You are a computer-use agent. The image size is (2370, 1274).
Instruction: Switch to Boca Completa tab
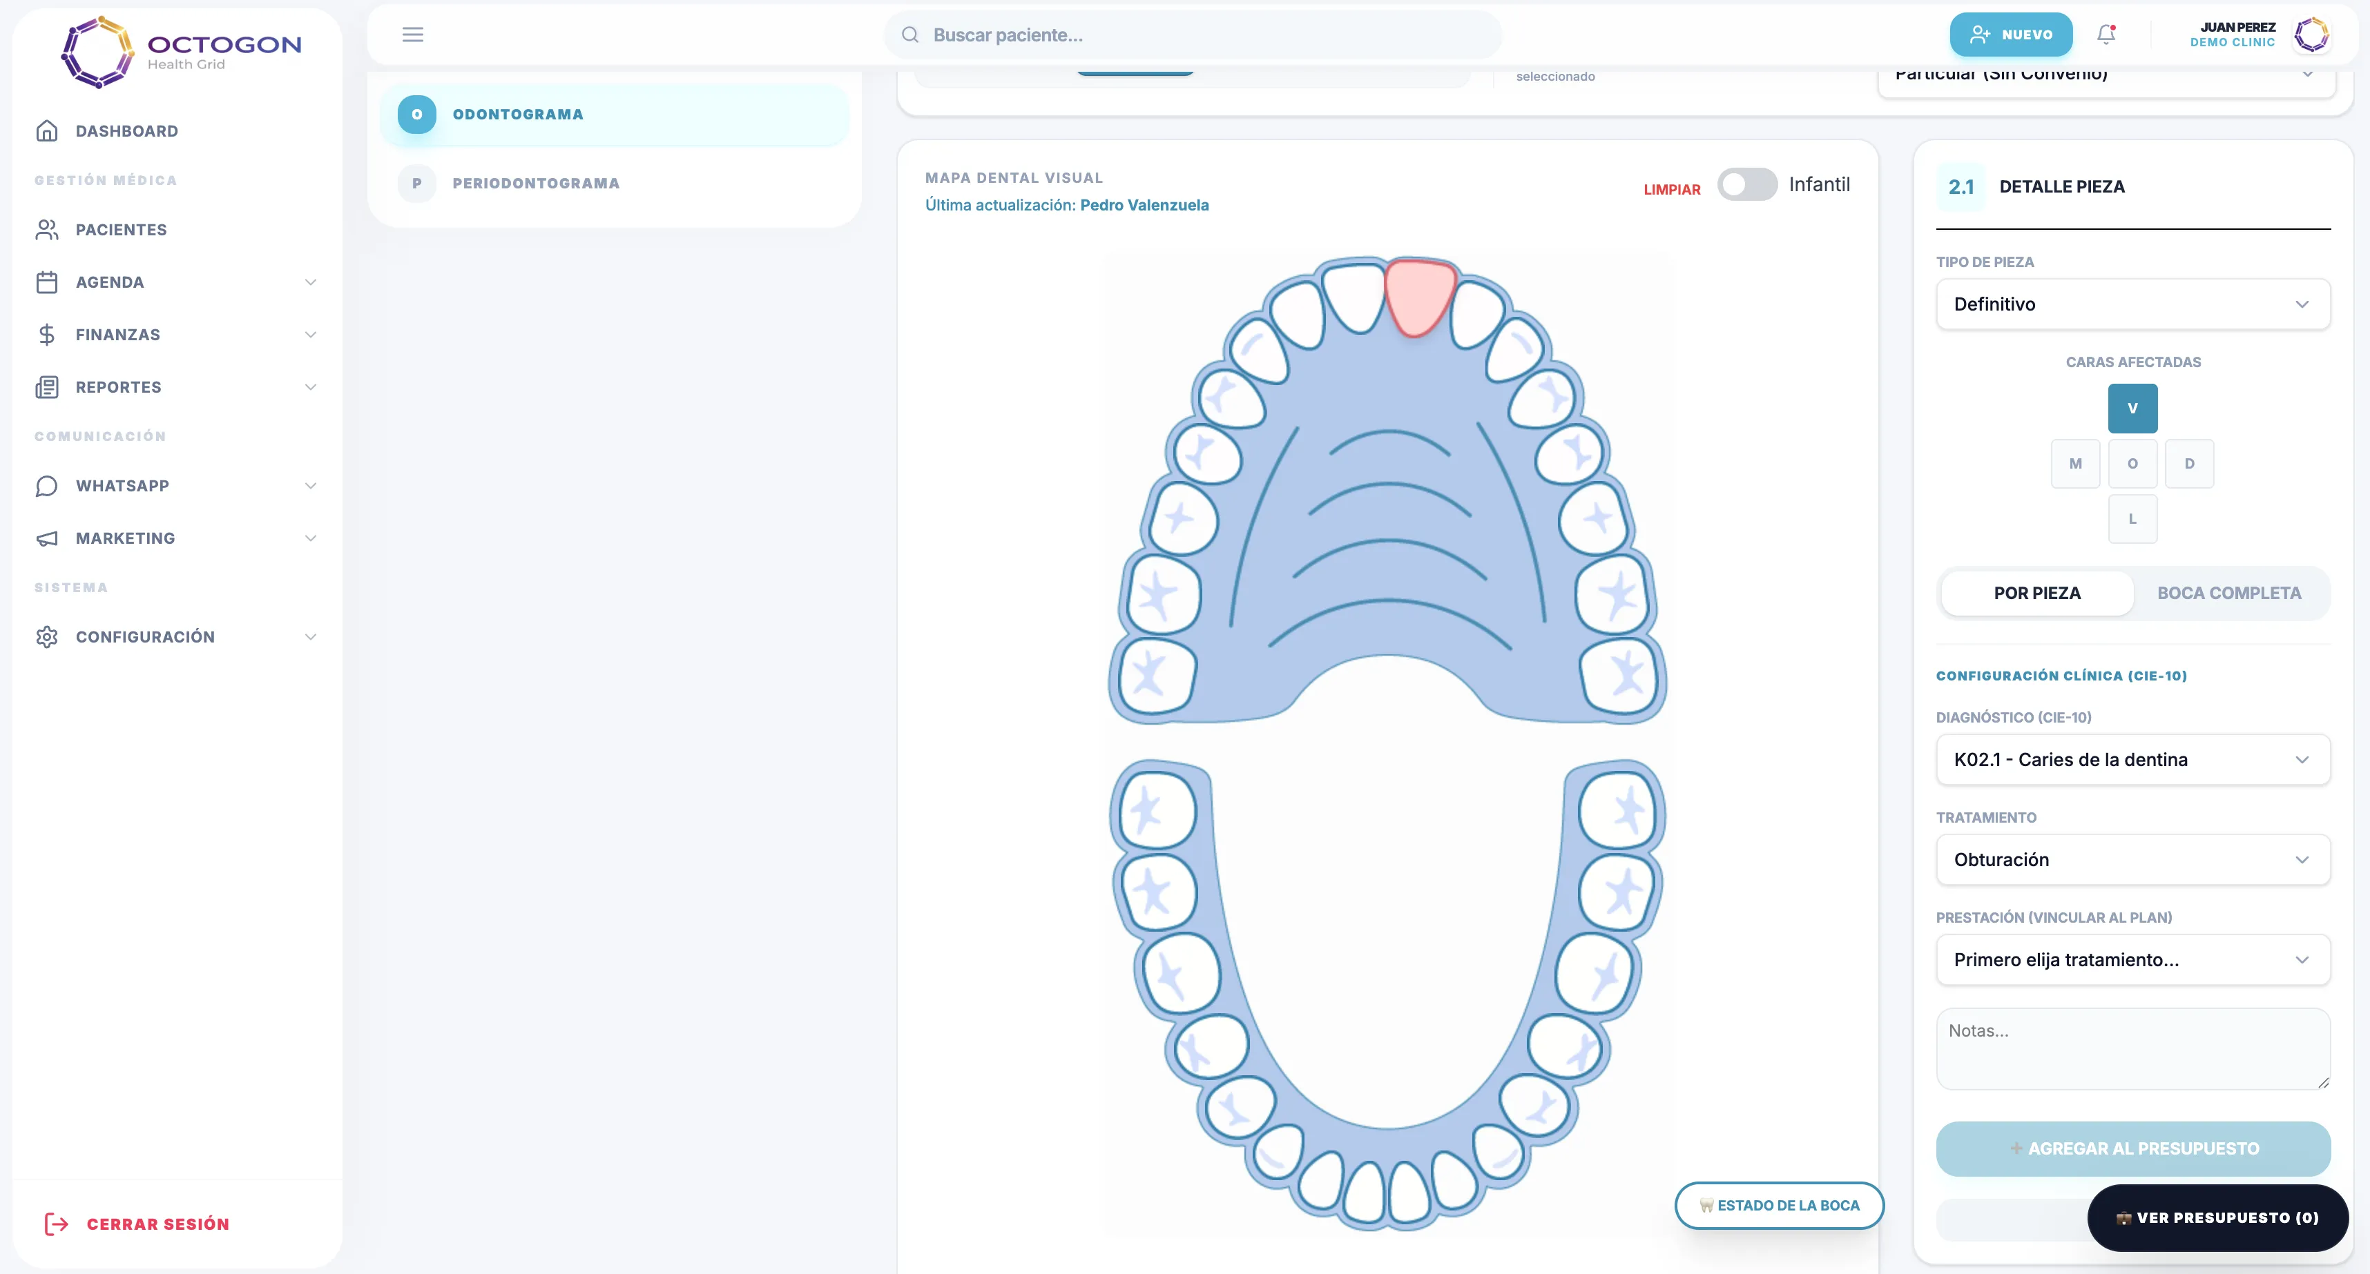[x=2229, y=593]
